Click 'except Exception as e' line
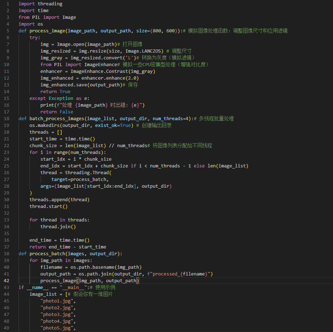 (x=59, y=98)
